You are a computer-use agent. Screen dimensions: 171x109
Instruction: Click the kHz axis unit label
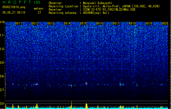(2, 22)
